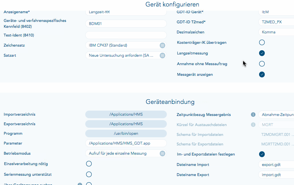
Task: Click the Kennfeld field containing BDM01
Action: (x=126, y=24)
